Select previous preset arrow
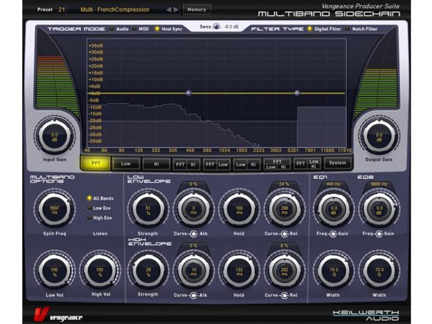This screenshot has height=324, width=432. pos(169,10)
